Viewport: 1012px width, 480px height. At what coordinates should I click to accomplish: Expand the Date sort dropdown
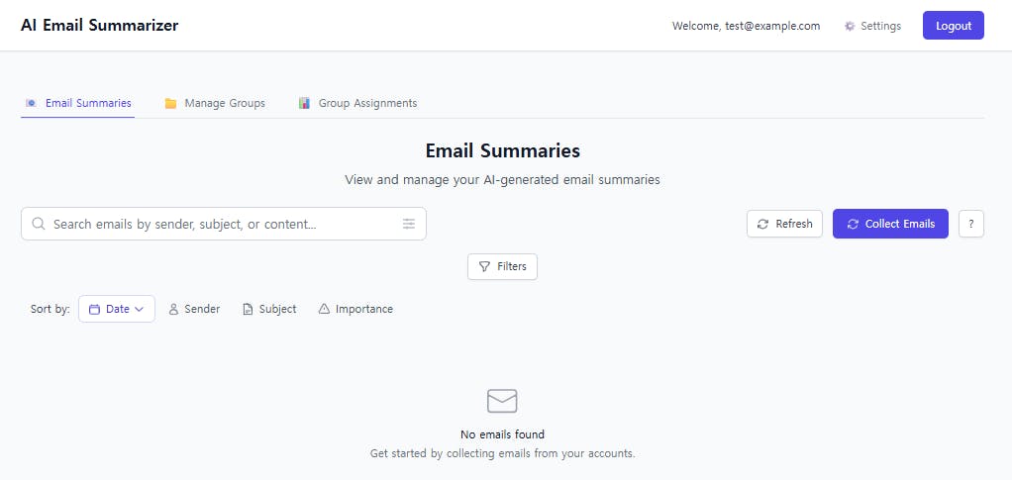pos(117,309)
